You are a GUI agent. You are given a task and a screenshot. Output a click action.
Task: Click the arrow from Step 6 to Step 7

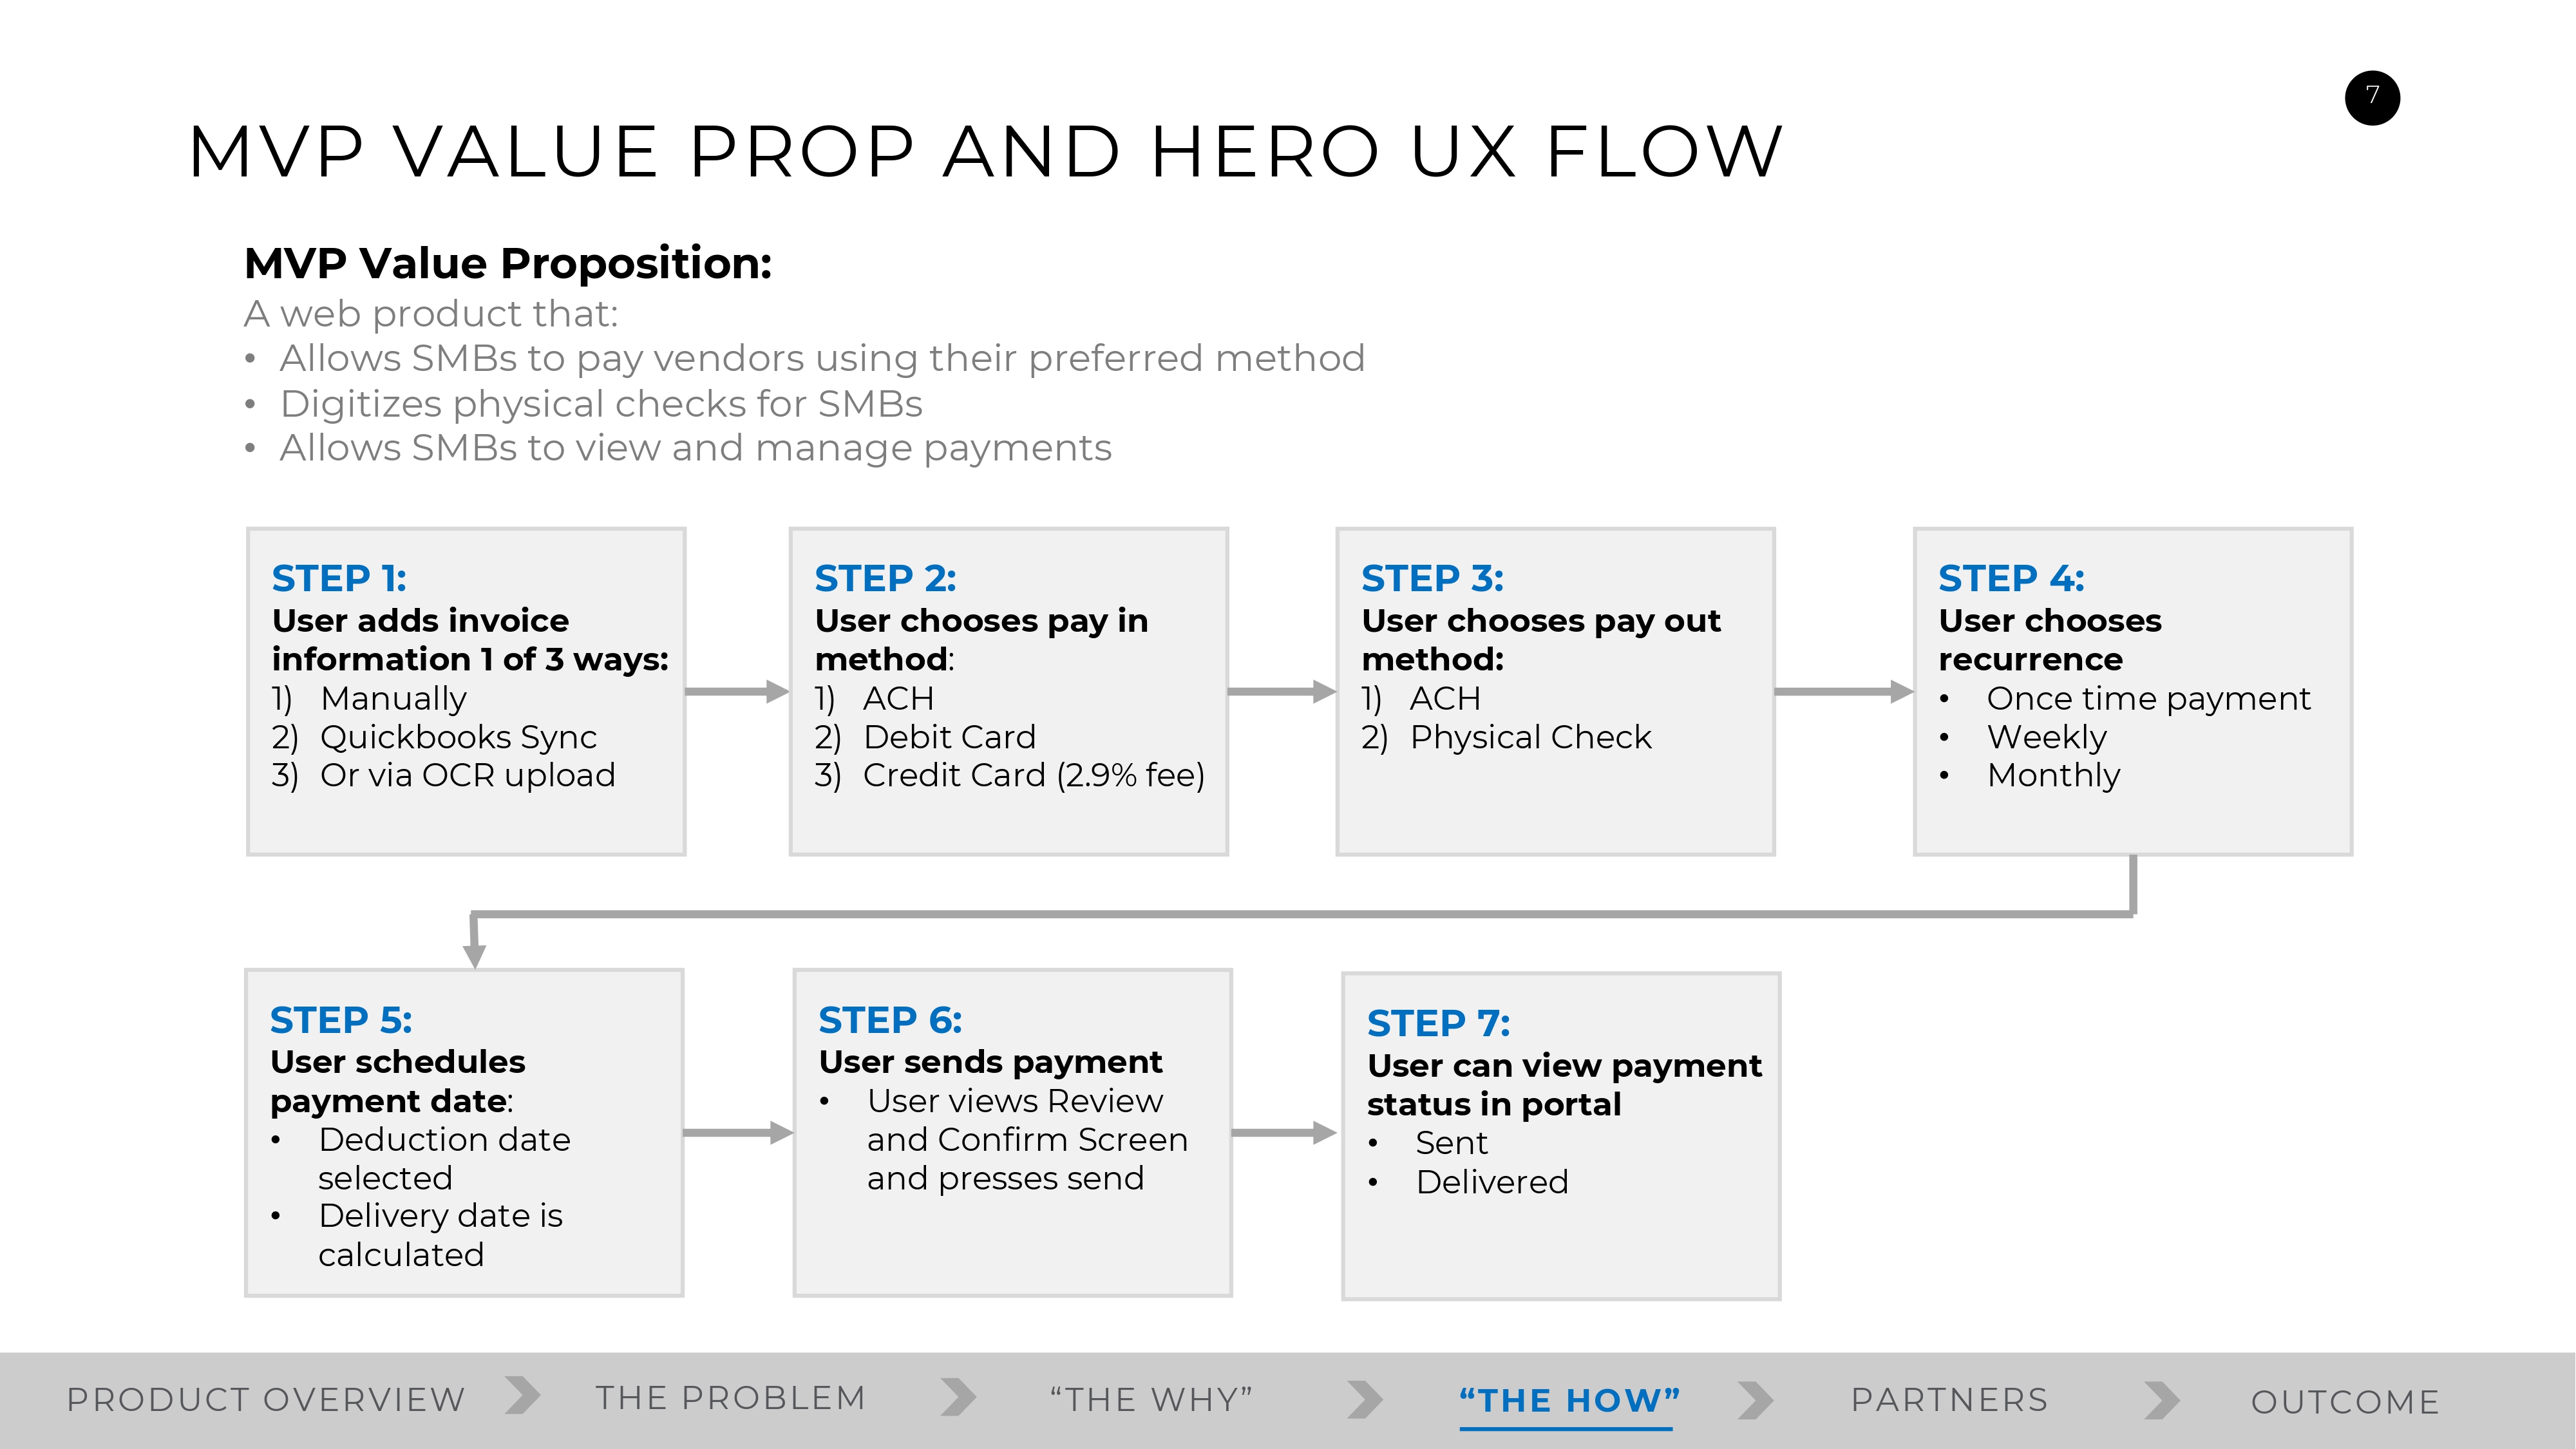tap(1284, 1132)
